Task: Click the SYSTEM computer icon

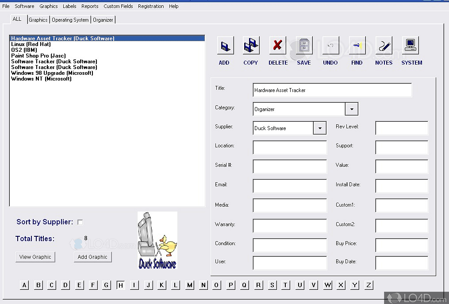Action: click(x=411, y=46)
